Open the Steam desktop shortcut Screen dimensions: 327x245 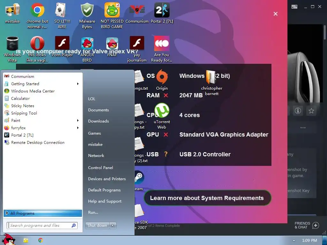(x=139, y=181)
